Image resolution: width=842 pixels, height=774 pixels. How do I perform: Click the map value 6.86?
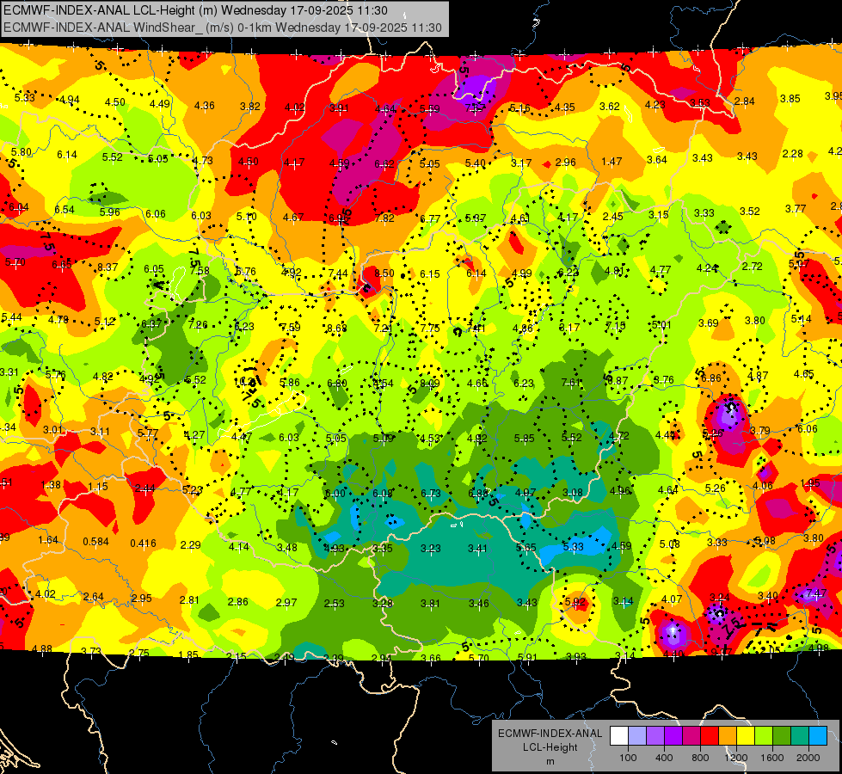(x=711, y=378)
